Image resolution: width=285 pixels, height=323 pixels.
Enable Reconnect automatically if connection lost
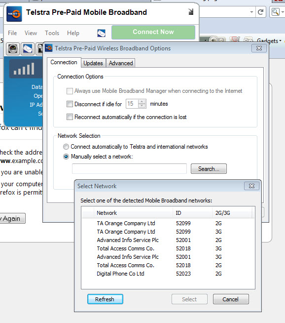pos(70,117)
